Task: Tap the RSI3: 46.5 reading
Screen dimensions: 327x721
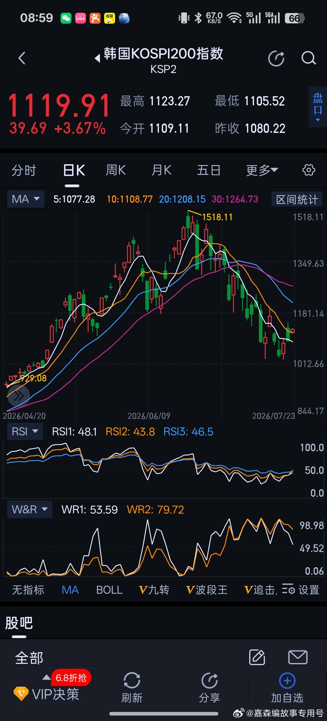Action: tap(188, 432)
